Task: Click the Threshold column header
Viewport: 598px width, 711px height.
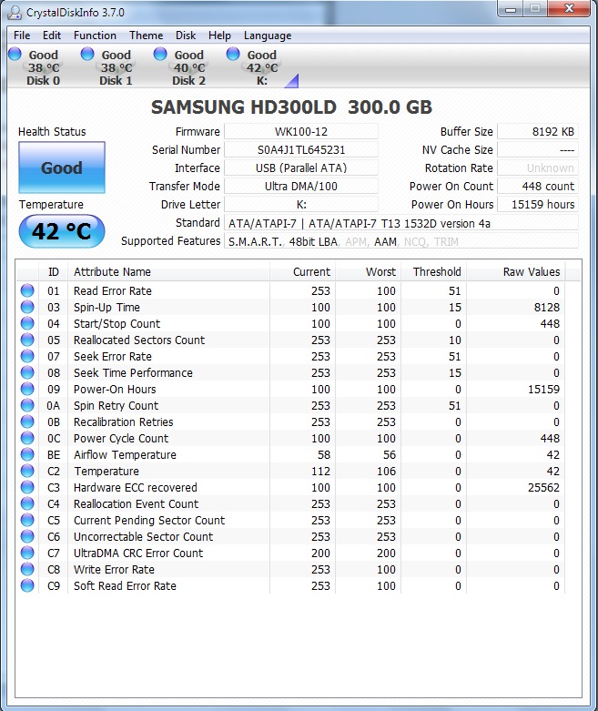Action: click(x=434, y=271)
